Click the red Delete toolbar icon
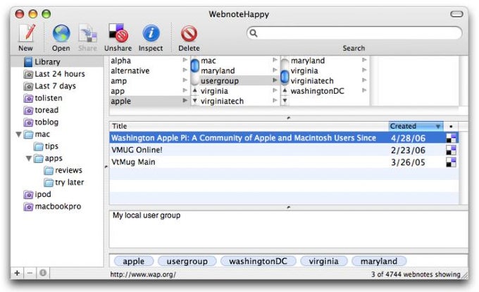The width and height of the screenshot is (479, 292). coord(189,34)
